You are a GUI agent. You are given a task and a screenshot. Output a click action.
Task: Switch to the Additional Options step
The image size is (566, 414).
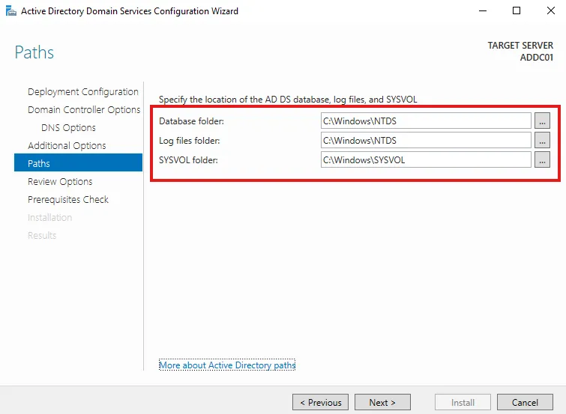[x=67, y=146]
